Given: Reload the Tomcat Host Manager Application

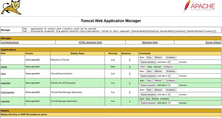Looking at the screenshot, I should pos(158,90).
